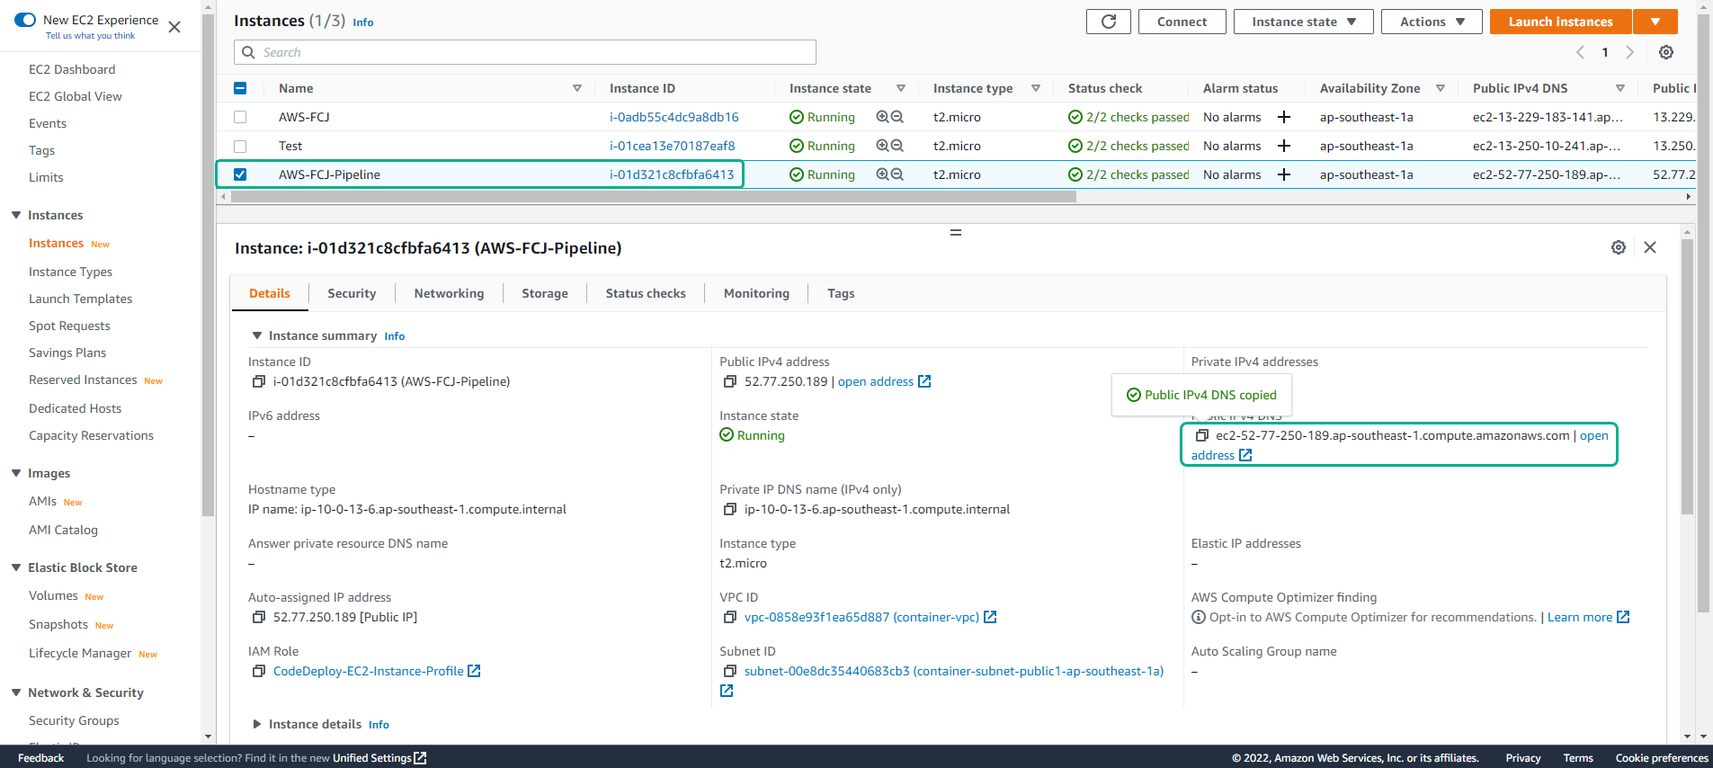Select the AWS-FCJ instance checkbox

[240, 117]
